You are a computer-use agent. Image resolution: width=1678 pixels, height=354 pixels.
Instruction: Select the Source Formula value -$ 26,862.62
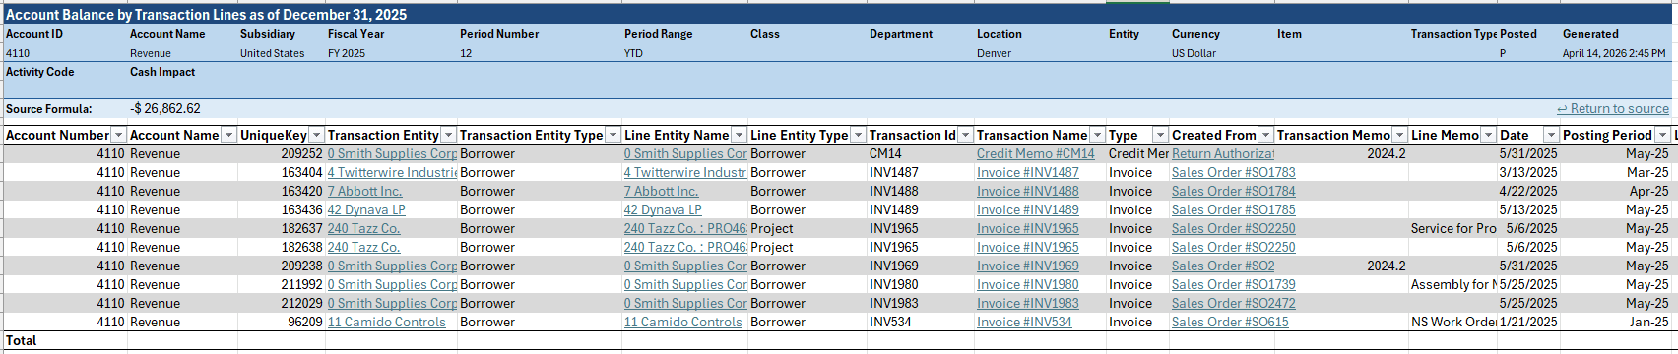tap(165, 109)
